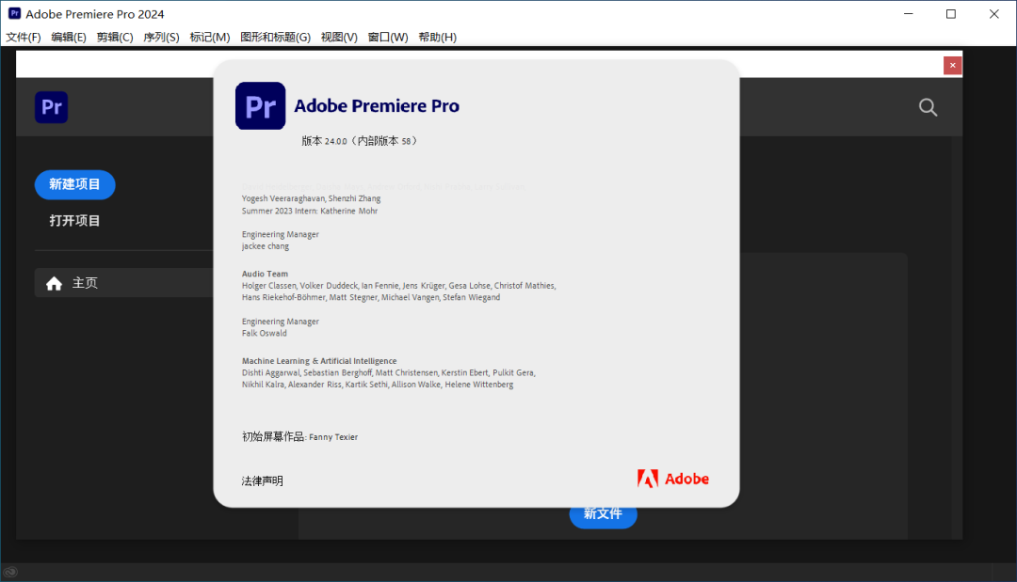Viewport: 1017px width, 582px height.
Task: Open the 剪辑(C) menu
Action: point(115,37)
